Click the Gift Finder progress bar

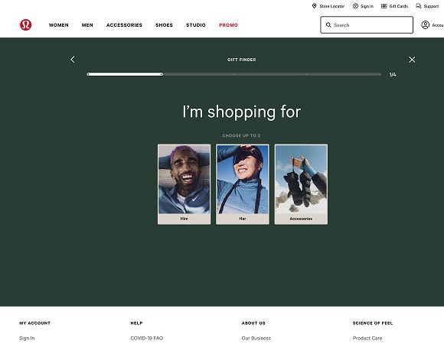(x=234, y=74)
